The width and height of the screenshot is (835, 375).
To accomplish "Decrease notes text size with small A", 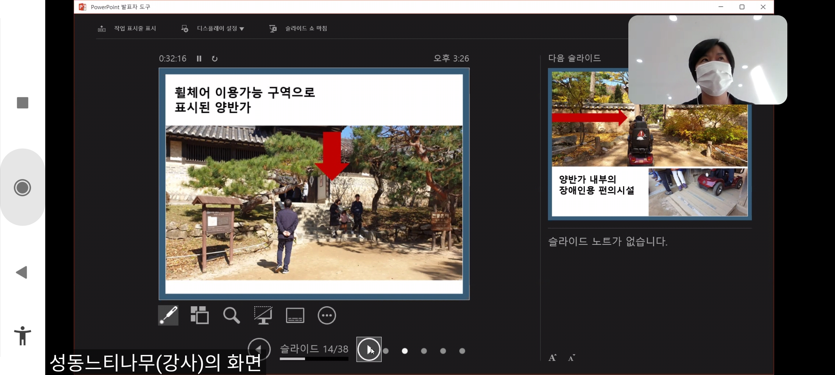I will click(x=572, y=358).
